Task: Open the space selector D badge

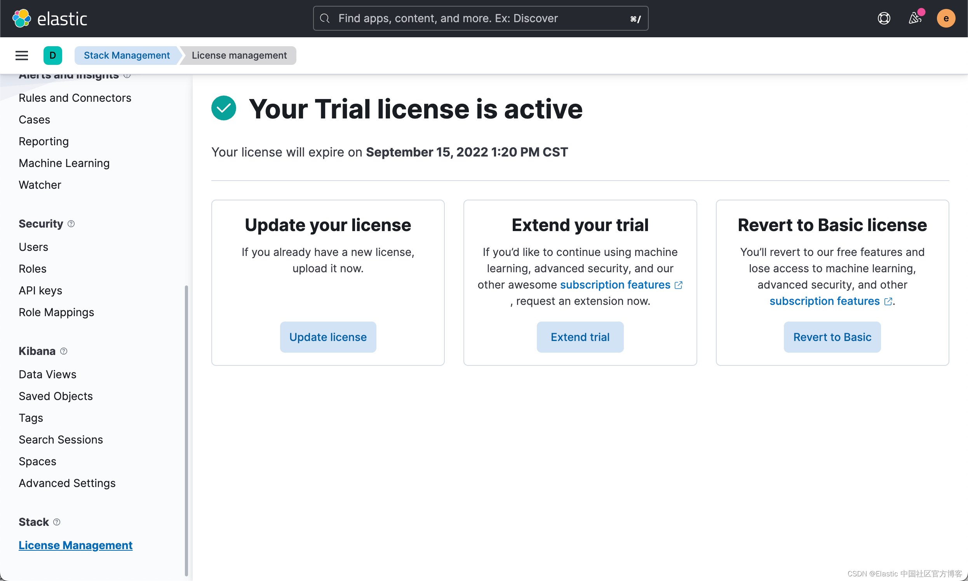Action: coord(52,55)
